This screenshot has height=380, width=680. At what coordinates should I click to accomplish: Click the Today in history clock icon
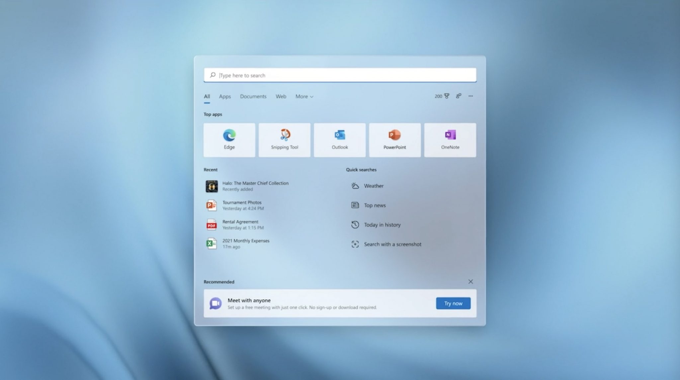click(x=355, y=225)
